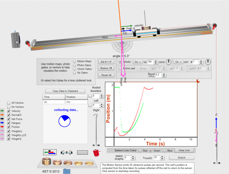Viewport: 229px width, 174px height.
Task: Click the red thread spool icon
Action: coord(96,153)
